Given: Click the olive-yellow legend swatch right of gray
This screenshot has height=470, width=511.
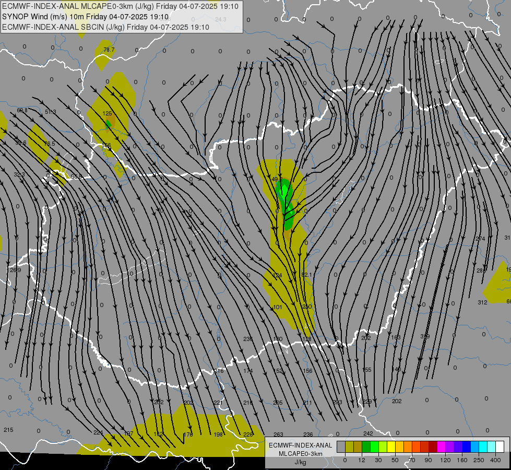Looking at the screenshot, I should coord(349,446).
